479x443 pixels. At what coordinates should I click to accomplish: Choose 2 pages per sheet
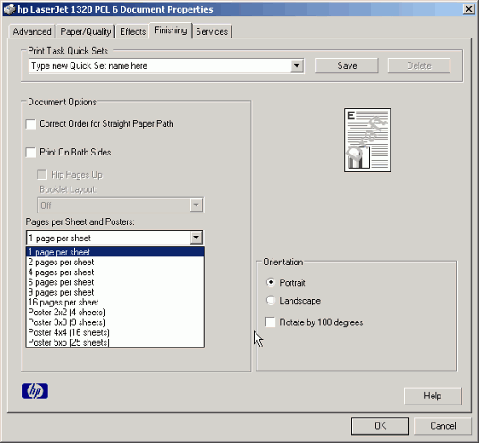click(115, 262)
